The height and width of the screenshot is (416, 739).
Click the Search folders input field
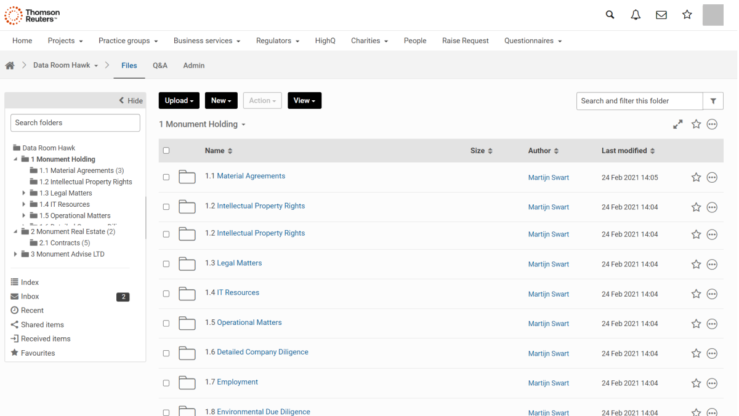click(x=75, y=122)
